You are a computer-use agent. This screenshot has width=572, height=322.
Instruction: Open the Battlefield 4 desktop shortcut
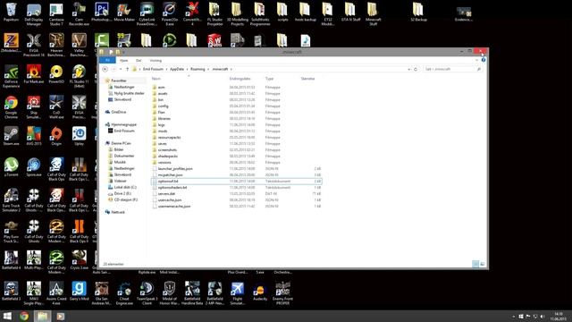[x=11, y=260]
